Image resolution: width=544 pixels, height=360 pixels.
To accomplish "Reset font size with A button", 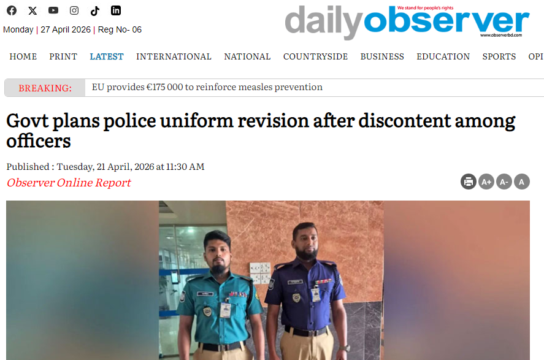I will [521, 182].
